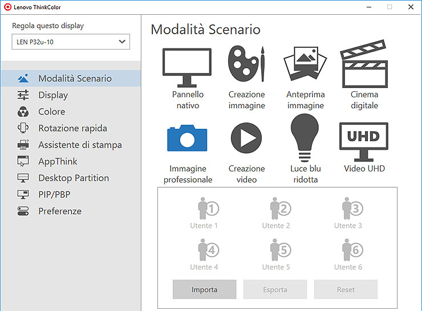The width and height of the screenshot is (422, 311).
Task: Select the Immagine professionale camera icon
Action: click(x=187, y=138)
